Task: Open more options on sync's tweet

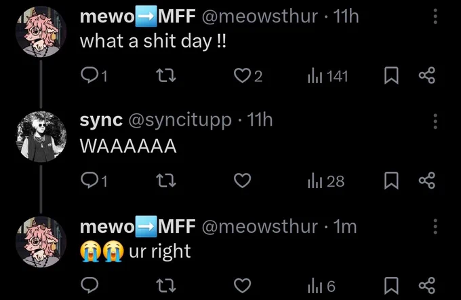Action: click(x=435, y=121)
